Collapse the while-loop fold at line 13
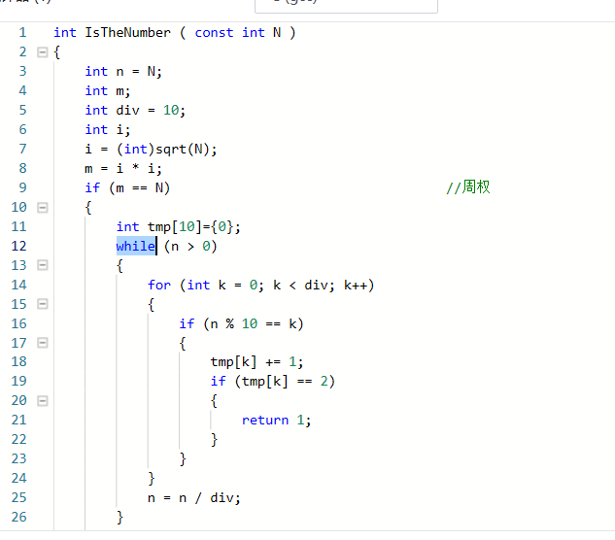 pos(43,265)
